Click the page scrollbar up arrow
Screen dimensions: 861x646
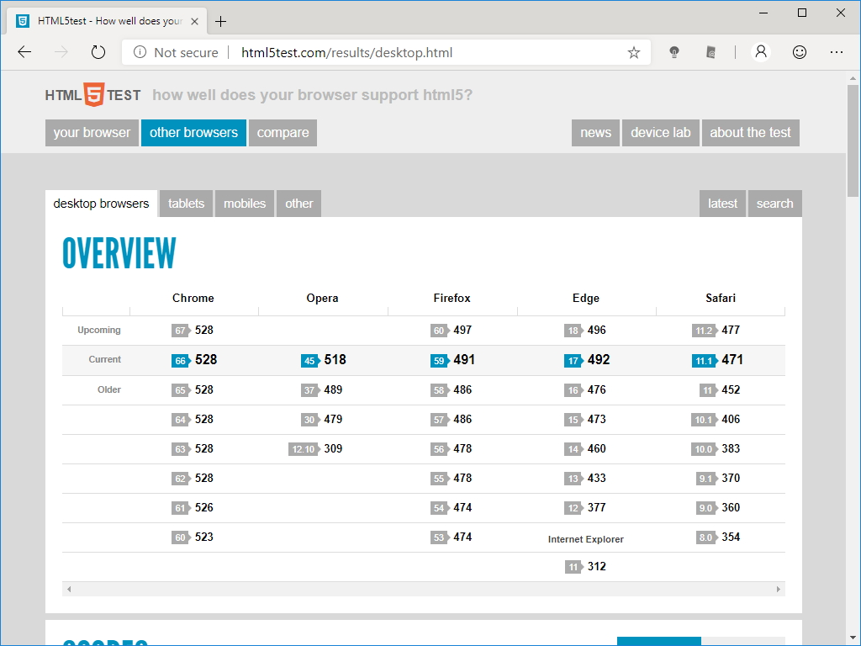tap(853, 78)
